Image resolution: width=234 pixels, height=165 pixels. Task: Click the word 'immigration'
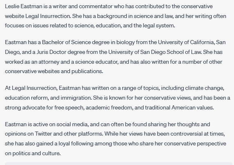click(x=76, y=98)
